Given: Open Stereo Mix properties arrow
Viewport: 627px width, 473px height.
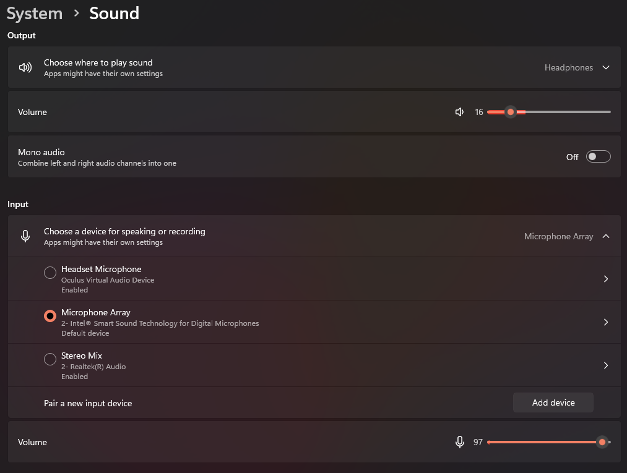Looking at the screenshot, I should (606, 365).
